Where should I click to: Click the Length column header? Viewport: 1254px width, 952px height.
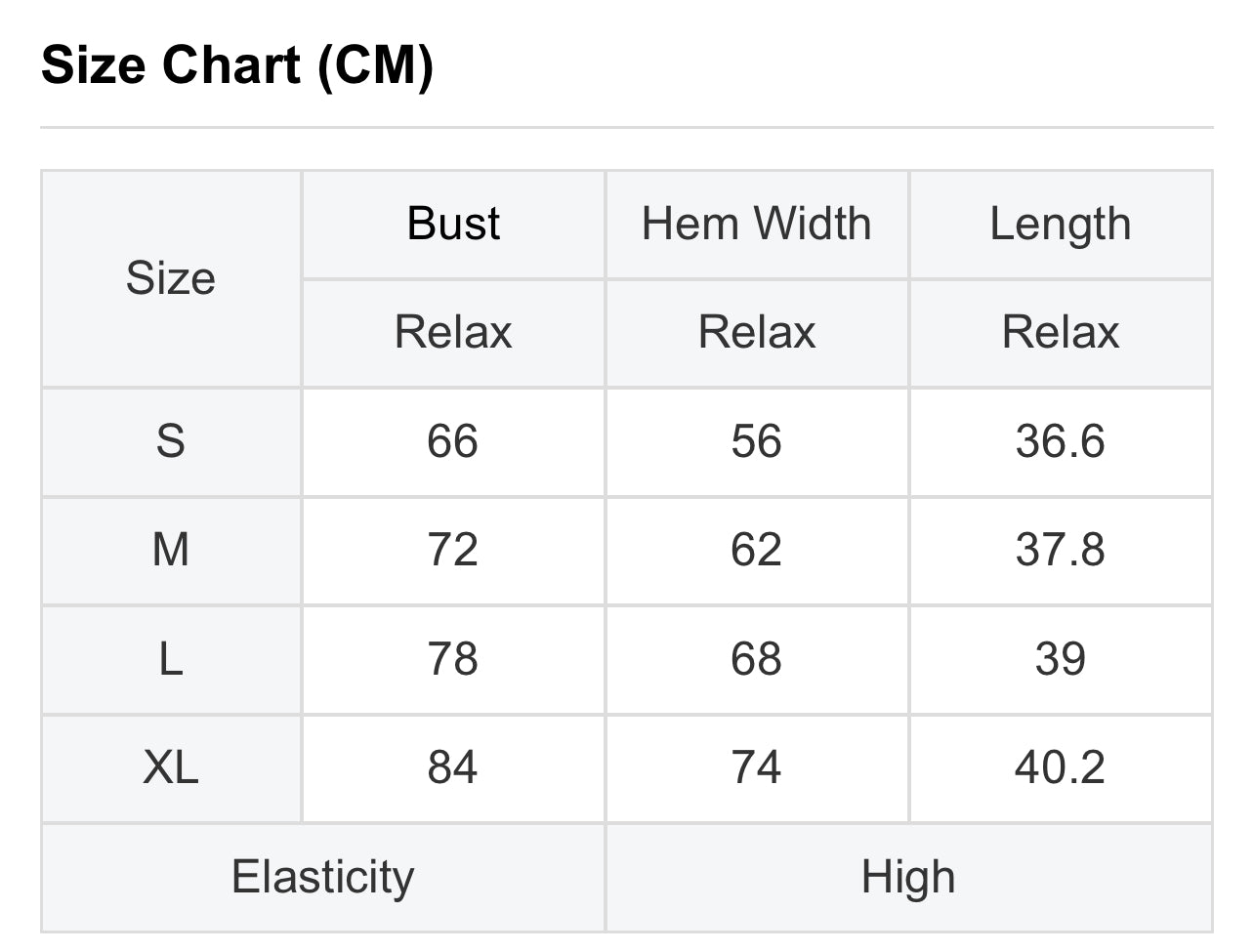1060,224
